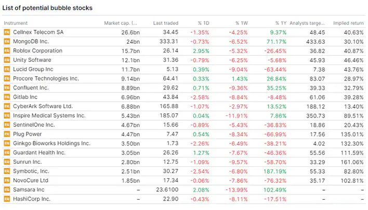Sort by the Instrument column header

coord(16,23)
